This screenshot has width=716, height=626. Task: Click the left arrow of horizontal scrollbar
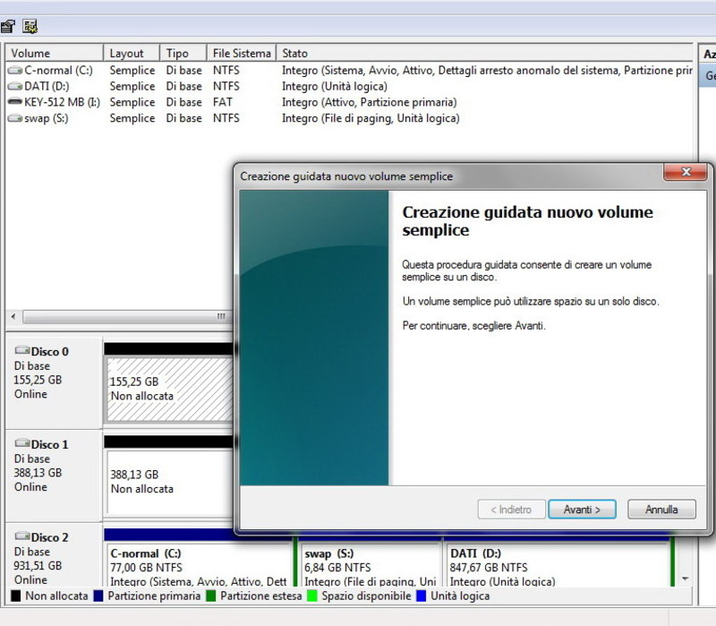click(13, 317)
